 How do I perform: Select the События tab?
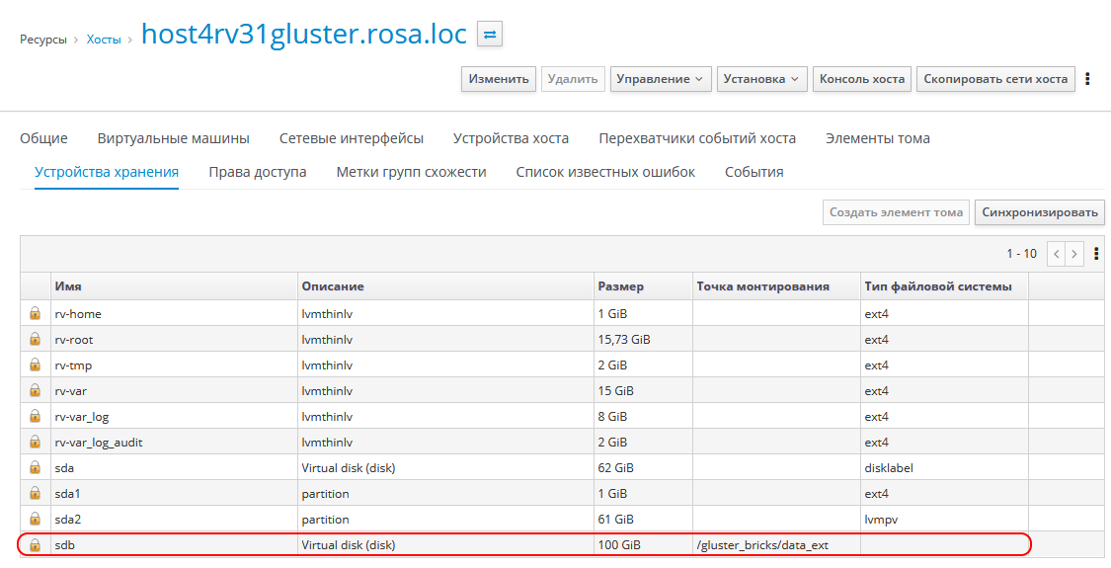pyautogui.click(x=754, y=172)
